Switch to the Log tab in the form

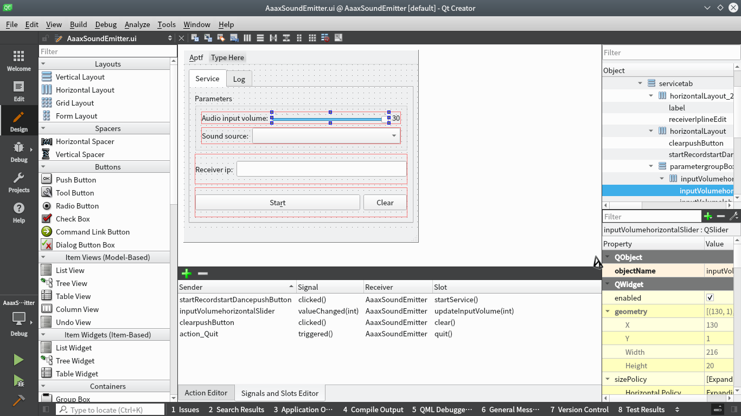pyautogui.click(x=239, y=79)
